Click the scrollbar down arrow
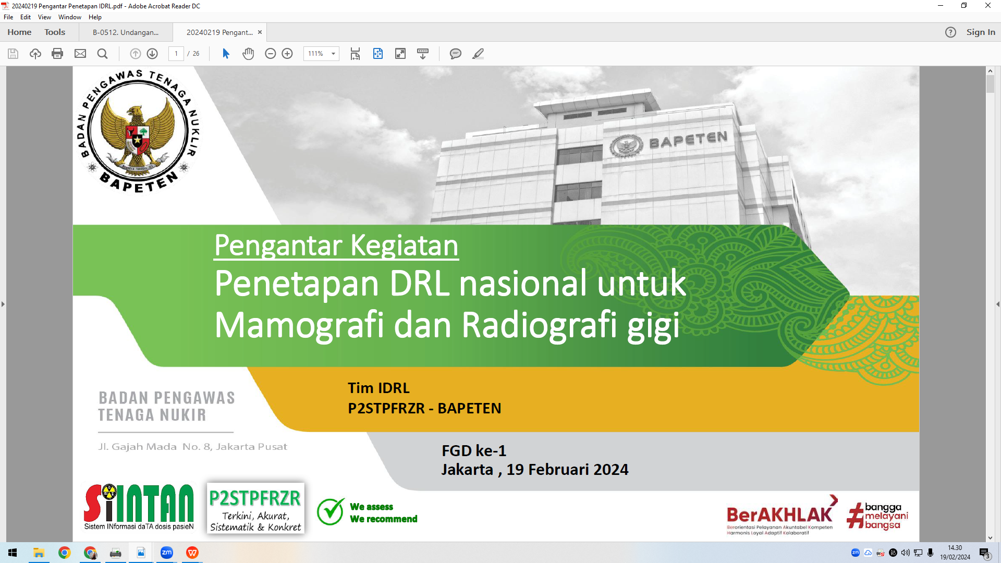 [x=990, y=538]
